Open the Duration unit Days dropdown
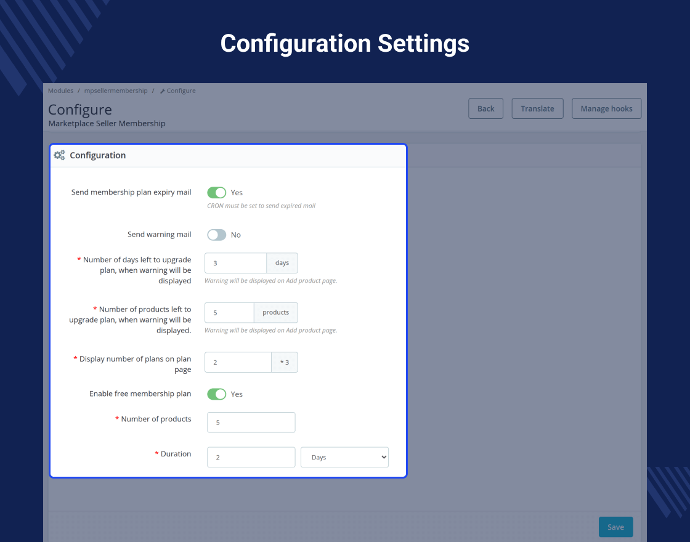 point(344,457)
